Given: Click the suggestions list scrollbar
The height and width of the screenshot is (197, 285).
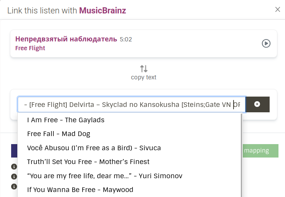Looking at the screenshot, I should point(242,153).
